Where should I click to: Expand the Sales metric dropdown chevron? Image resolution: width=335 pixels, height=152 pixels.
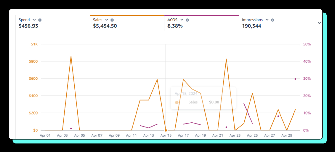pos(107,20)
